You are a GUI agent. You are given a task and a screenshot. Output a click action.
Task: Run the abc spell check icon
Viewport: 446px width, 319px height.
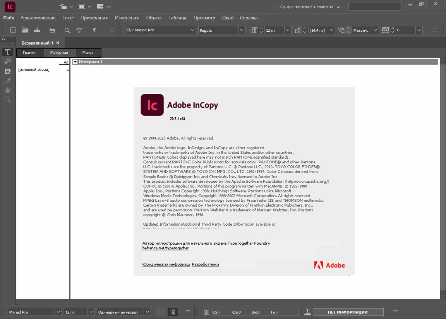79,30
